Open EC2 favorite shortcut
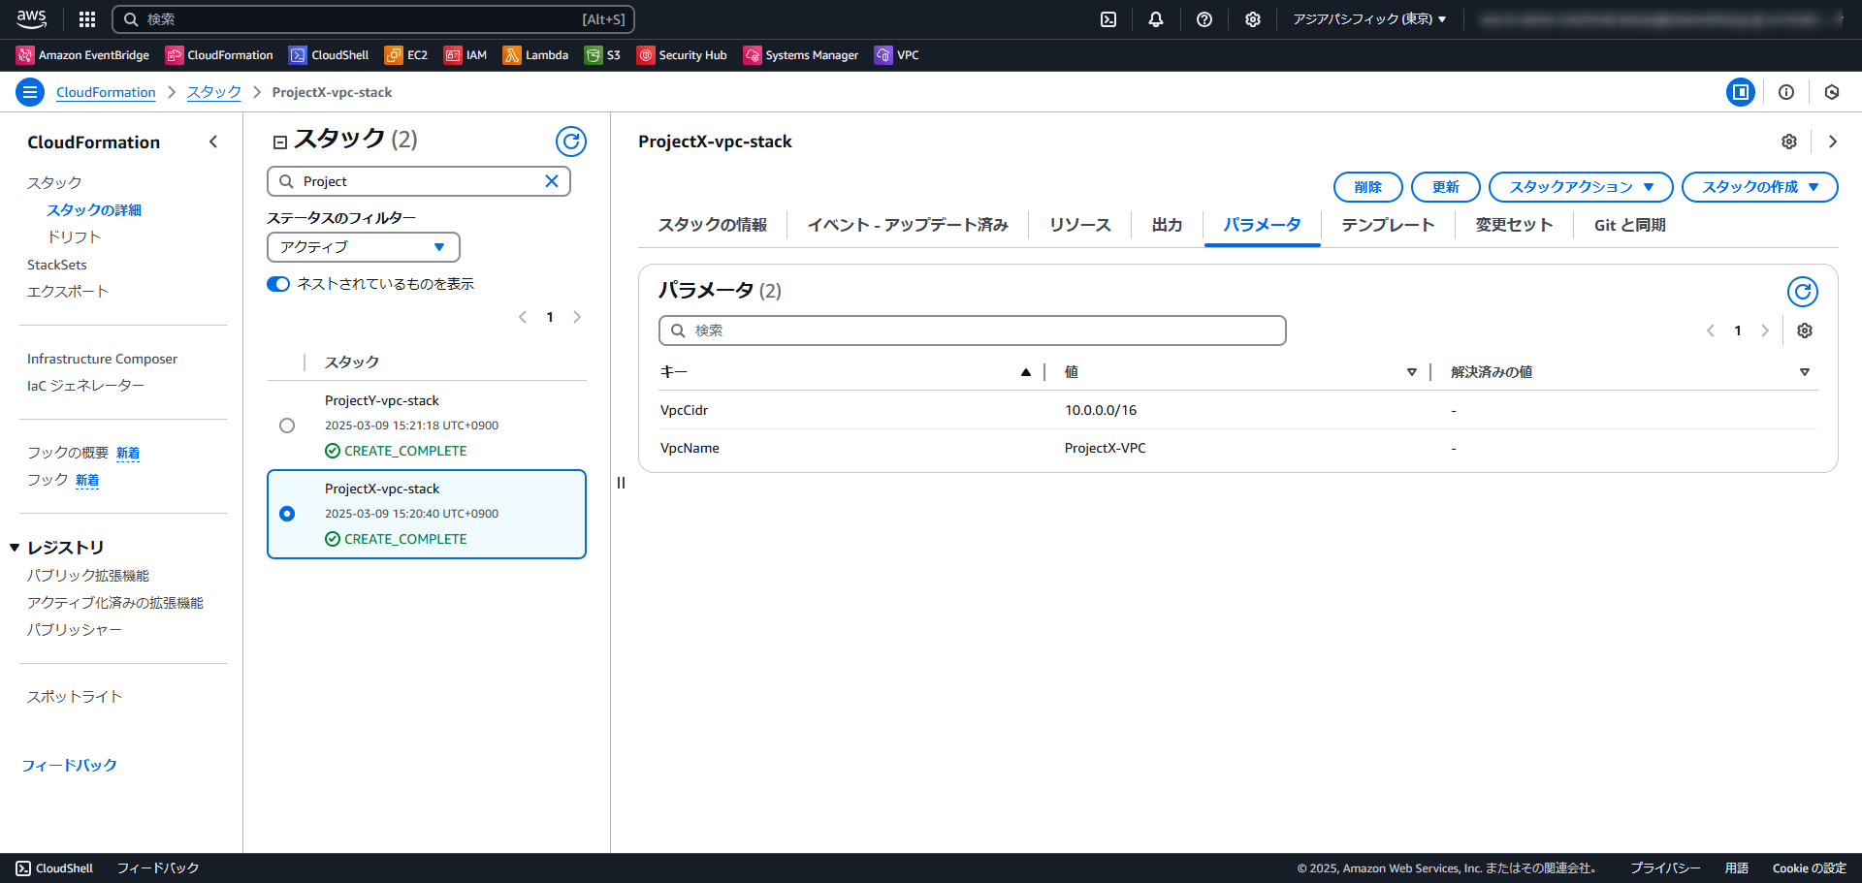1862x883 pixels. click(406, 55)
